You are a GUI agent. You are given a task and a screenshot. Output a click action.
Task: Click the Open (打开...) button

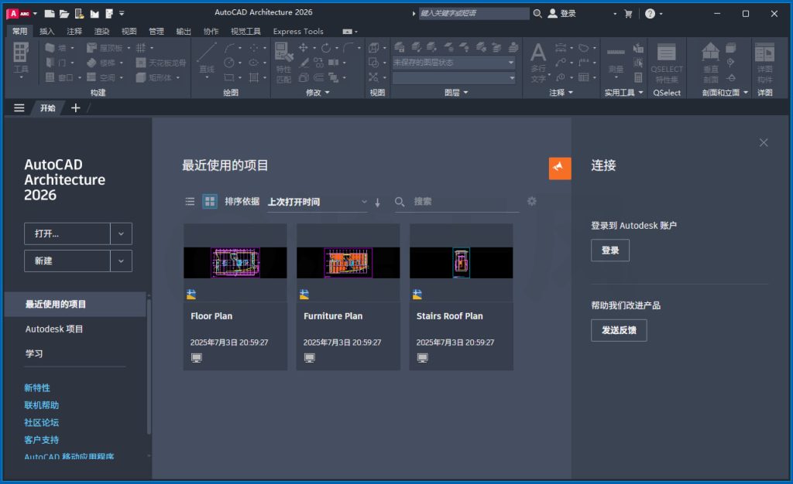[67, 233]
